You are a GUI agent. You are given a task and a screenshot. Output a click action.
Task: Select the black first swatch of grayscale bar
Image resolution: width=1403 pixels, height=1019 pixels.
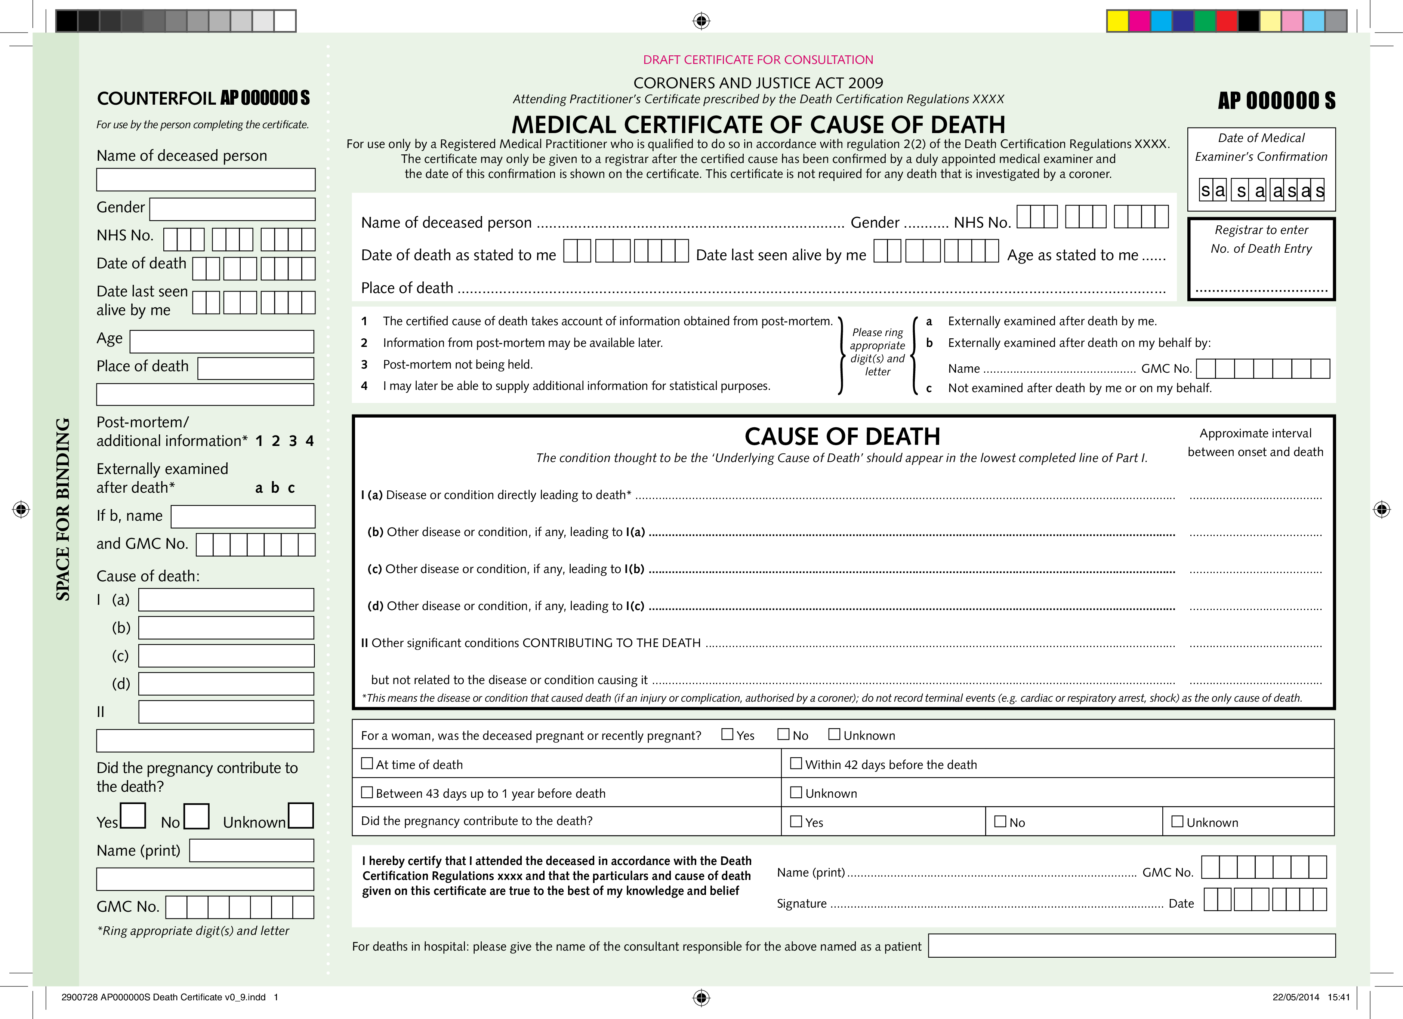tap(67, 21)
